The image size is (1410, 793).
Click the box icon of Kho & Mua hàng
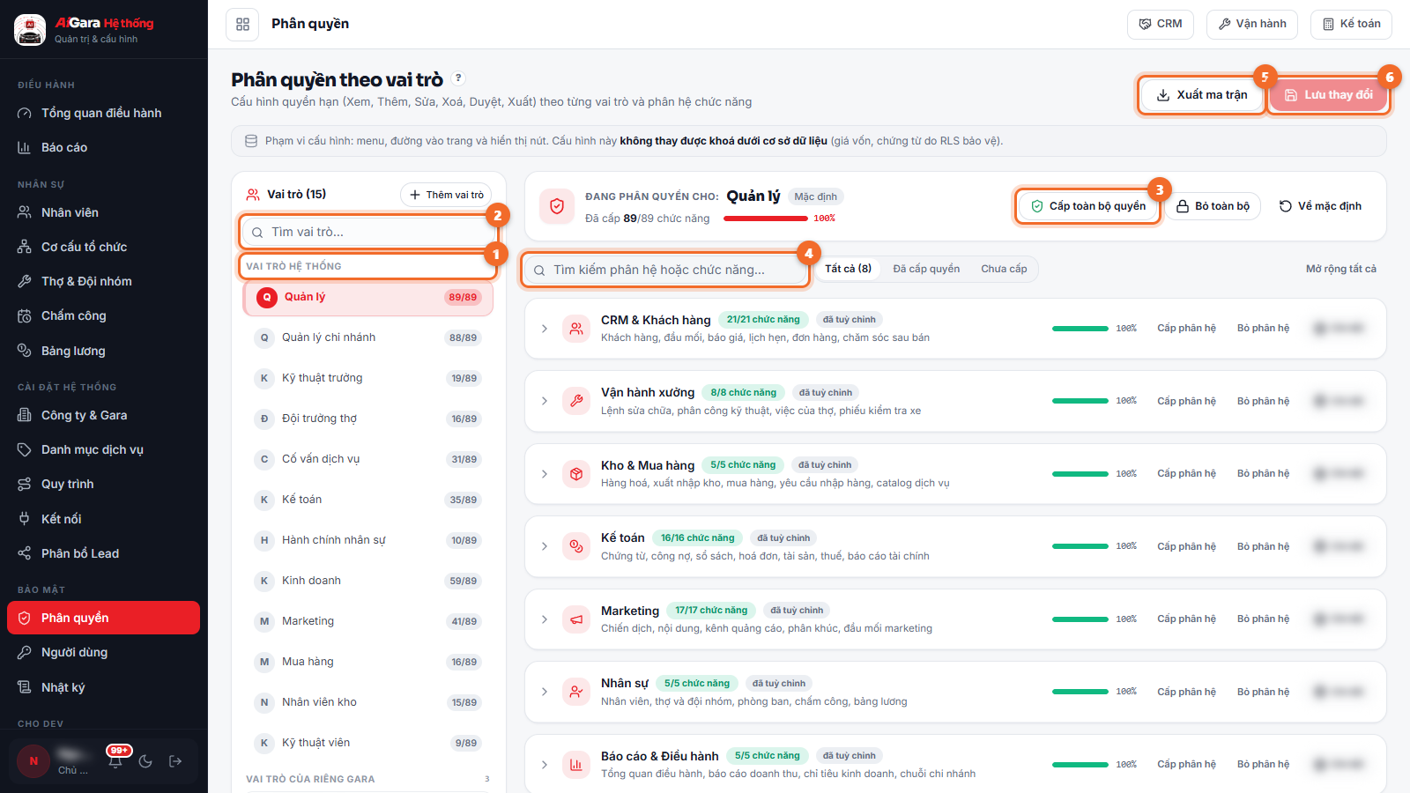[x=576, y=474]
